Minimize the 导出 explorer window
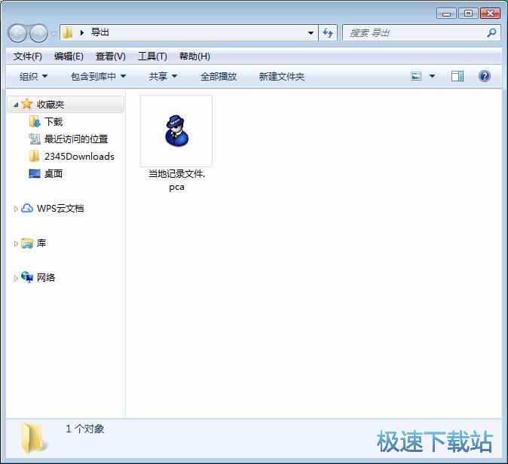The image size is (508, 464). coord(446,14)
